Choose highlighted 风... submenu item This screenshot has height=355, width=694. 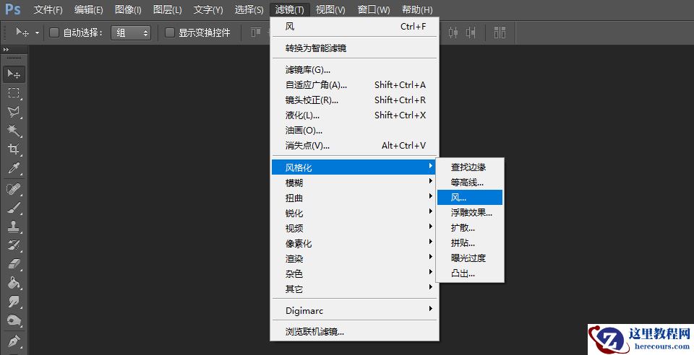(470, 198)
